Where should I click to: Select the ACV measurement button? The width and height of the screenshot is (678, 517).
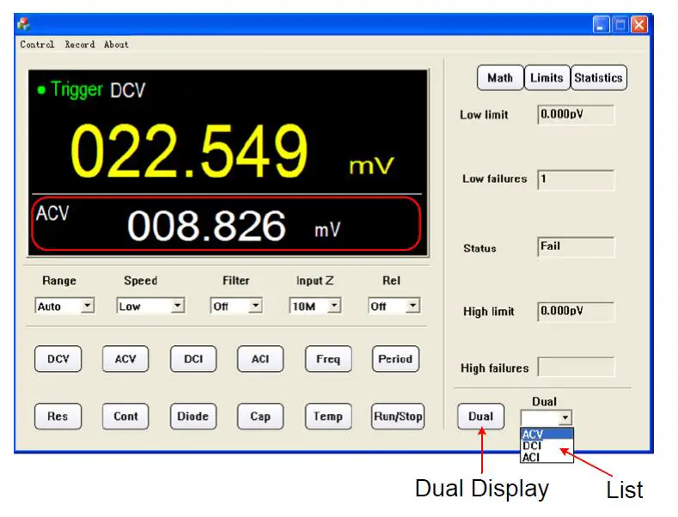point(125,359)
